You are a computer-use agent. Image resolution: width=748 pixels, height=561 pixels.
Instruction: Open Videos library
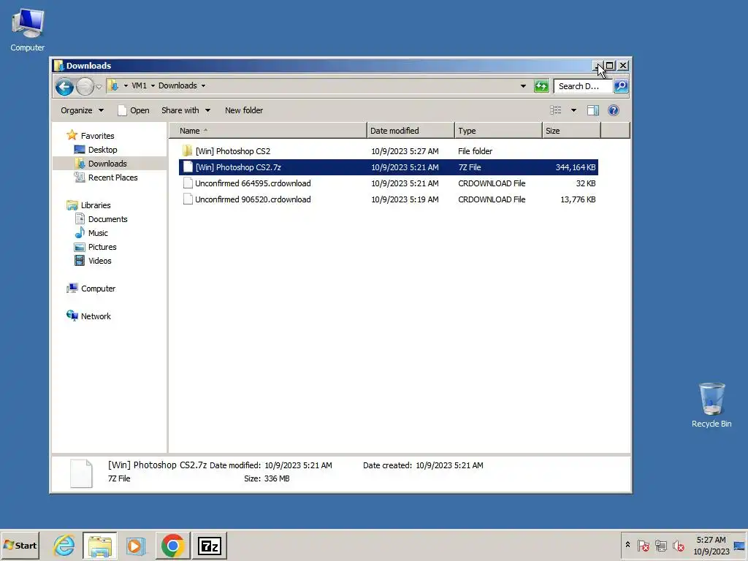pos(99,261)
